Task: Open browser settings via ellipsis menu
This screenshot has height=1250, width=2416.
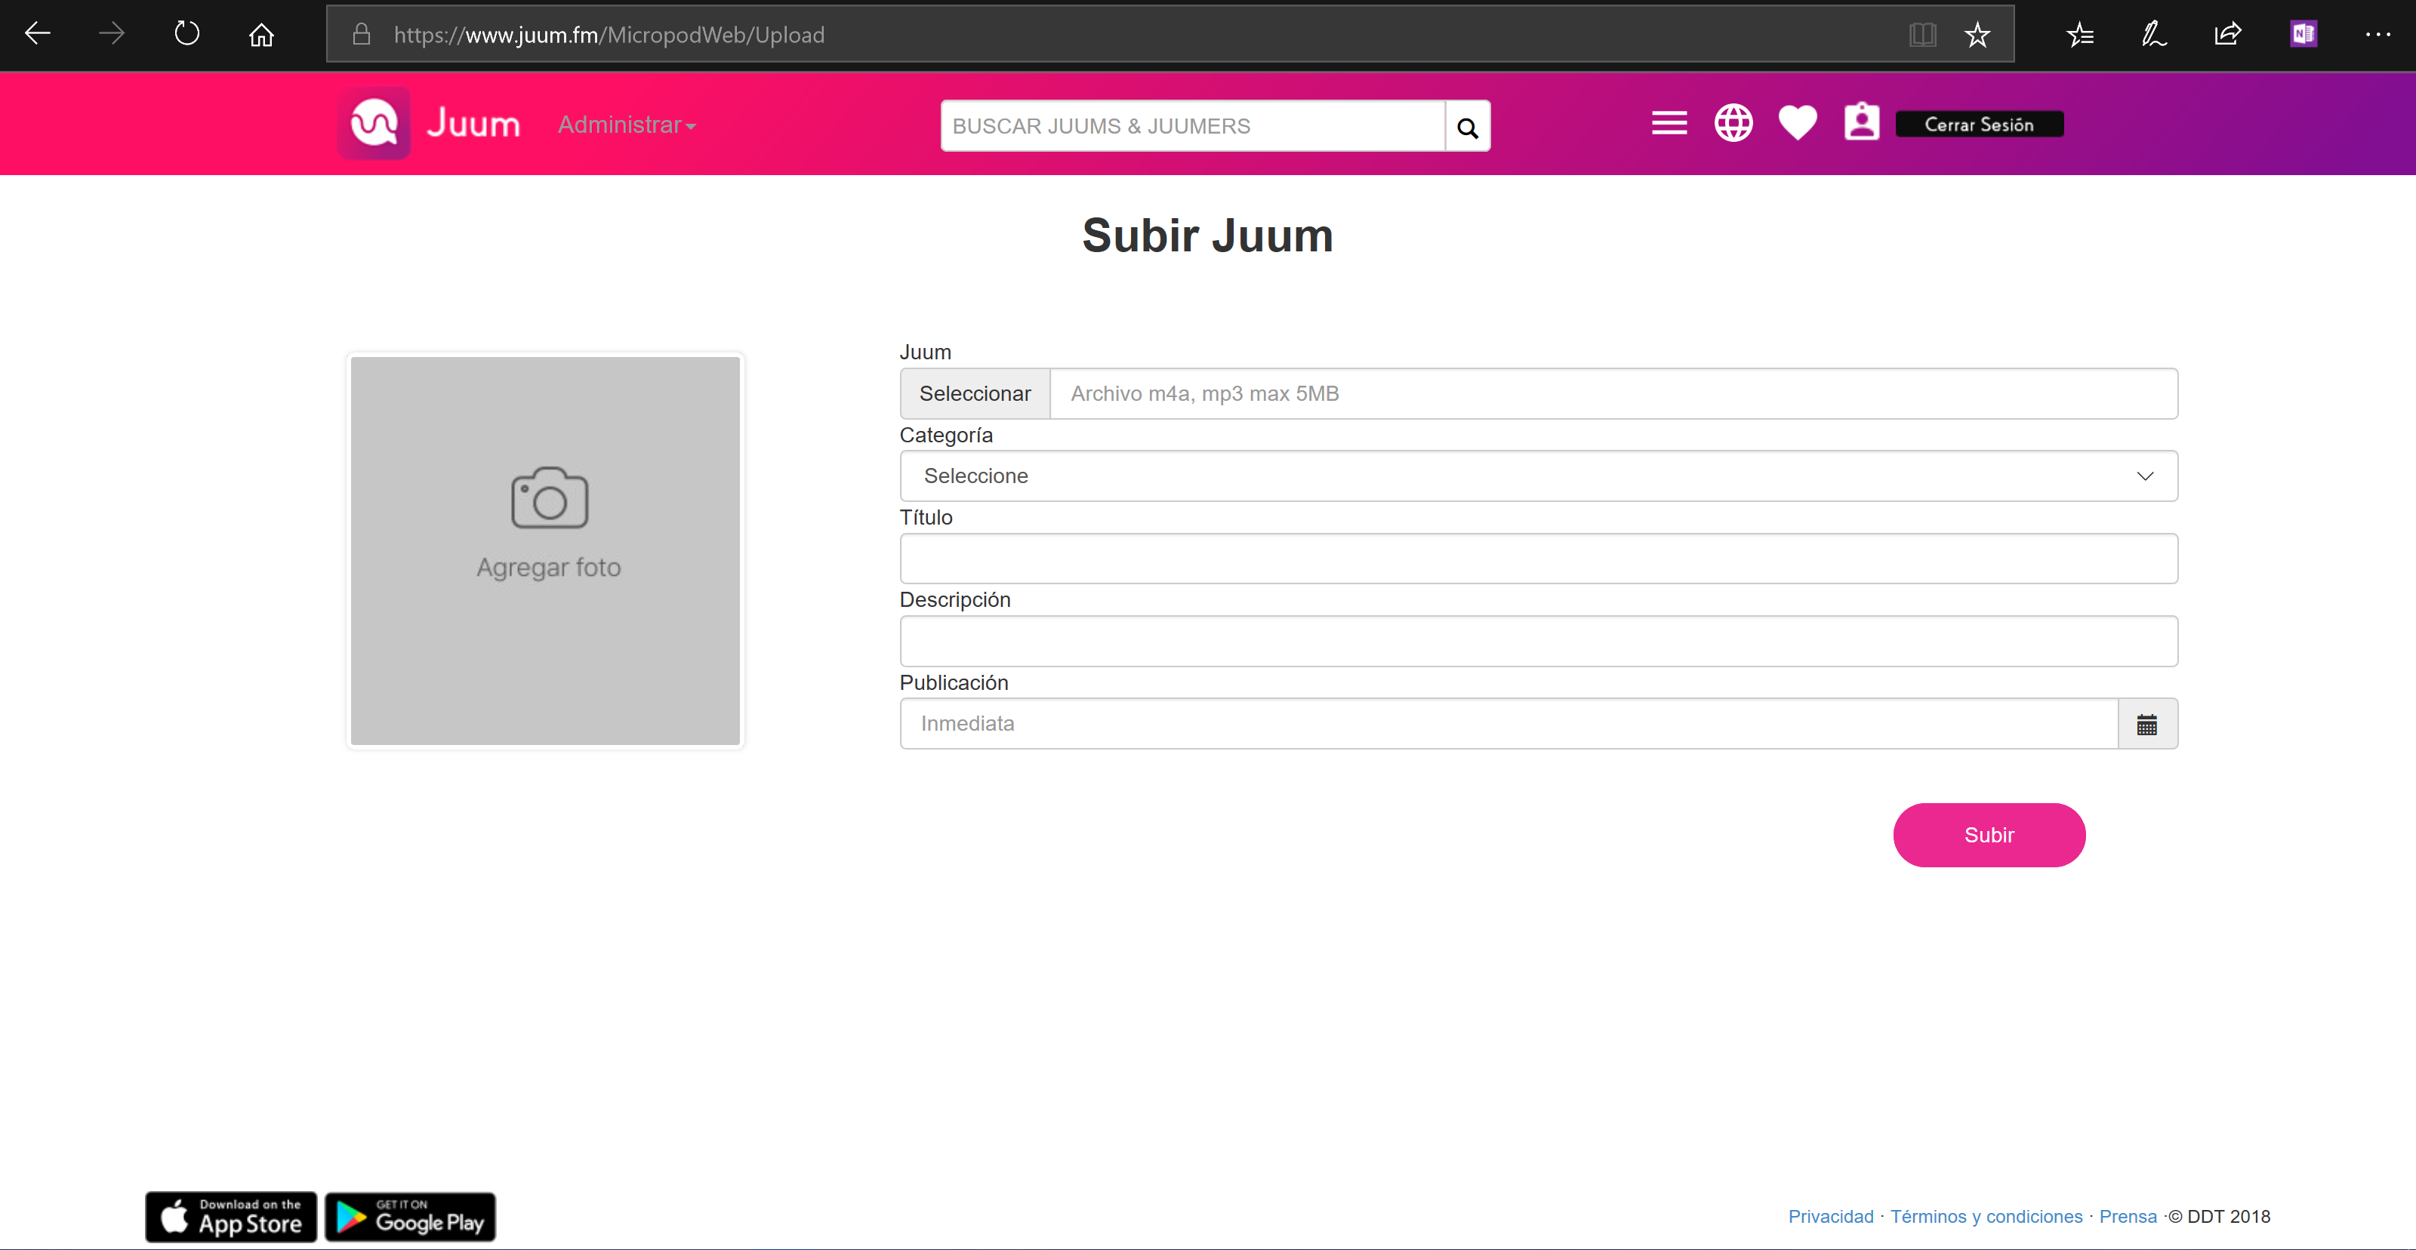Action: [x=2378, y=34]
